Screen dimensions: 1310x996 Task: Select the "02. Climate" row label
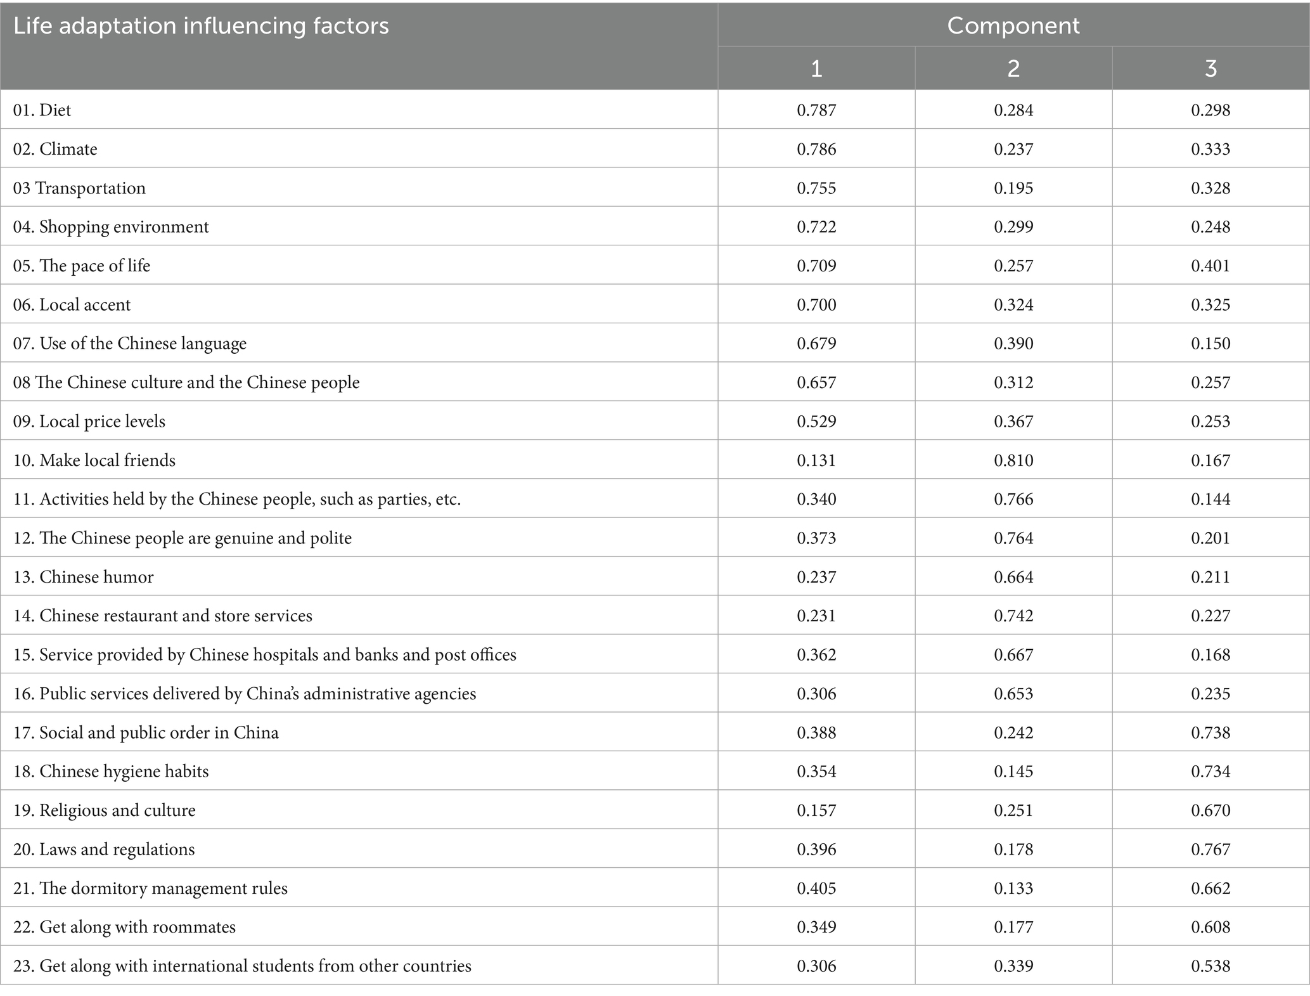pyautogui.click(x=55, y=149)
